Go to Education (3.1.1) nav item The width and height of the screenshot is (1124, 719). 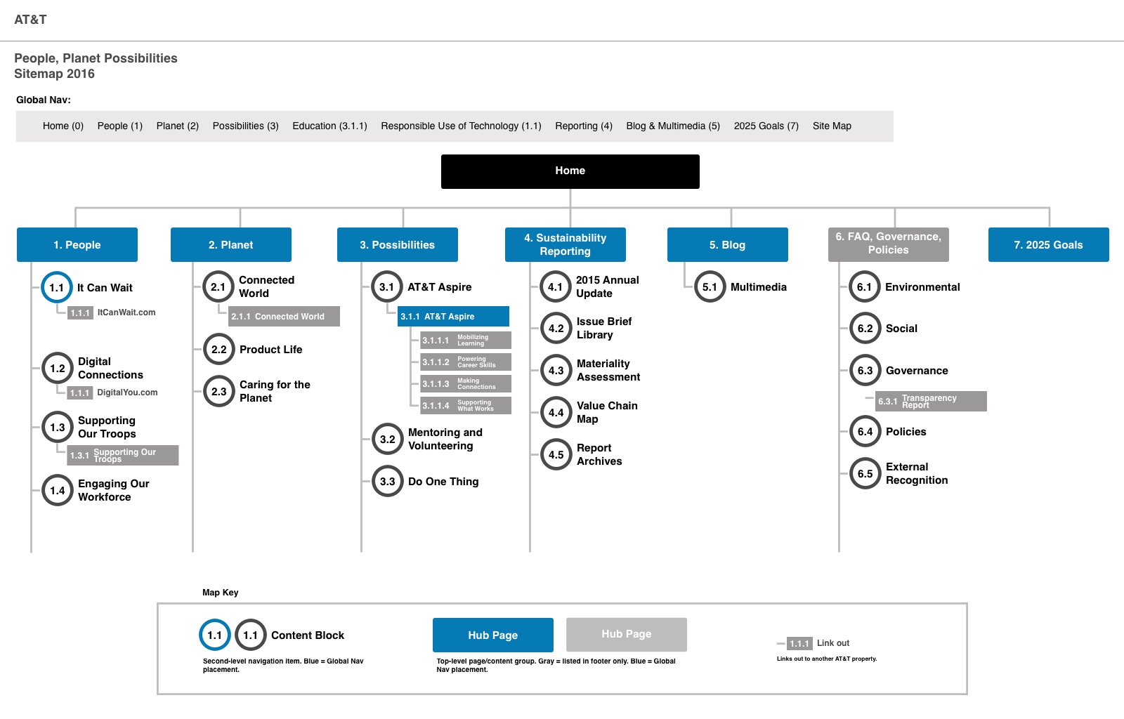329,126
